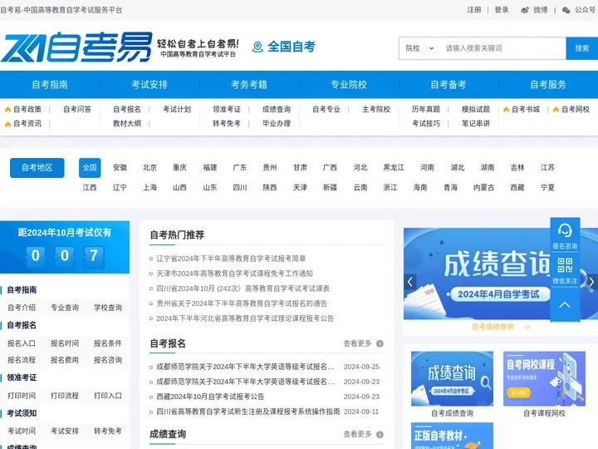Open 考试时间 in left sidebar
598x449 pixels.
[22, 431]
